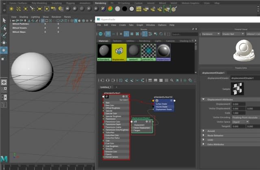Add a new graph tab with plus
The height and width of the screenshot is (170, 260).
coord(116,87)
